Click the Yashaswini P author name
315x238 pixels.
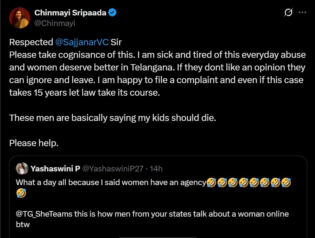coord(55,169)
